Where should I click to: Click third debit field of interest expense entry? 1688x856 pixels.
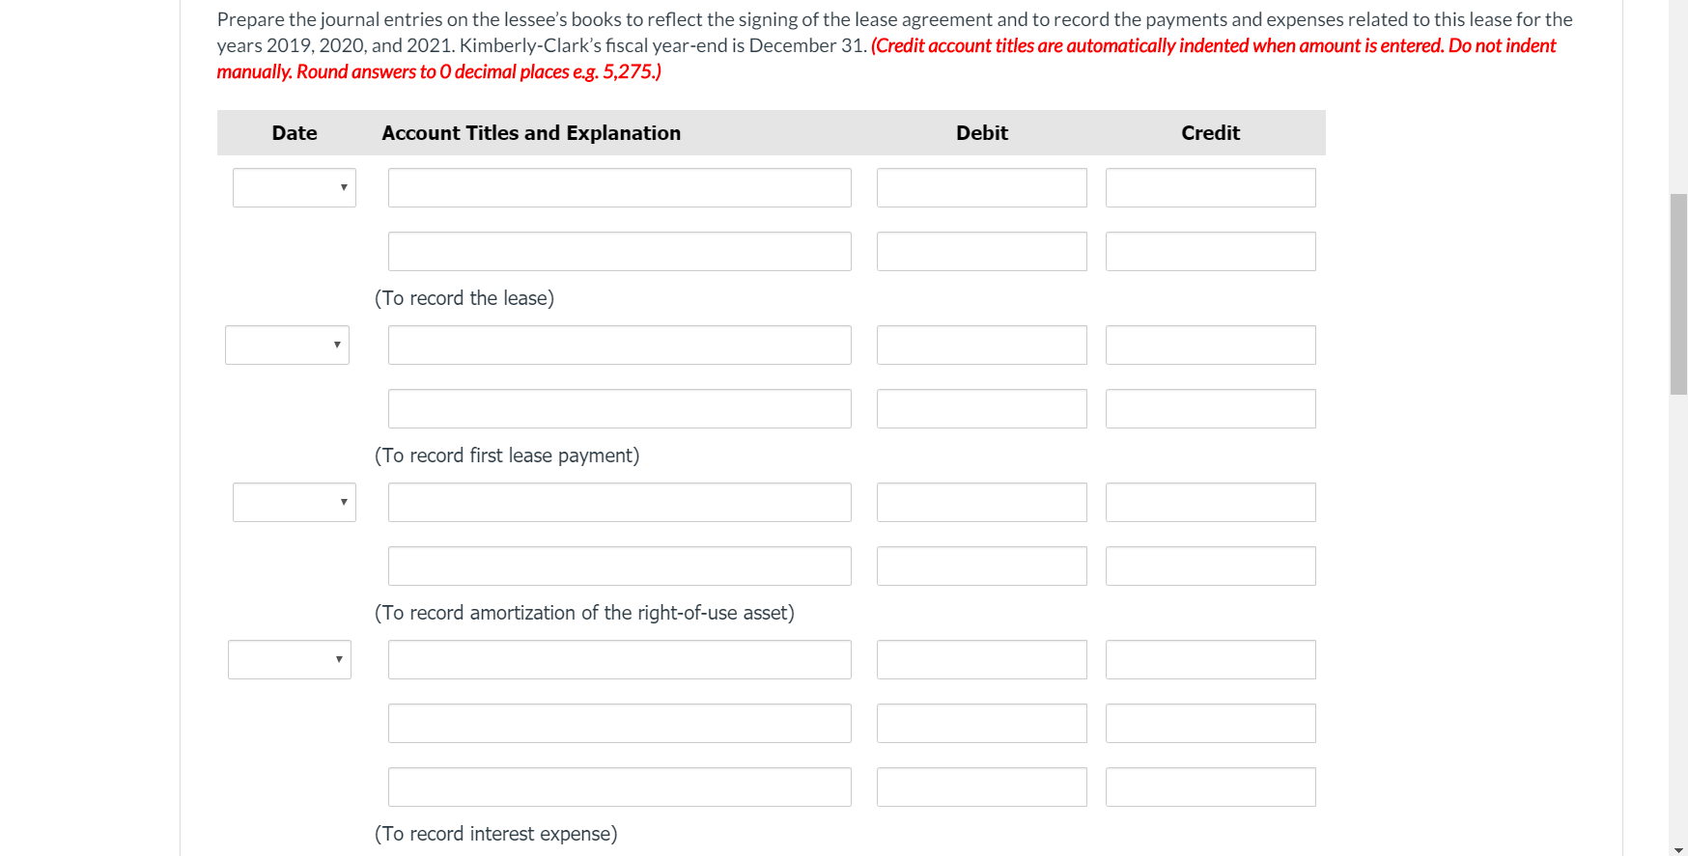[x=982, y=787]
